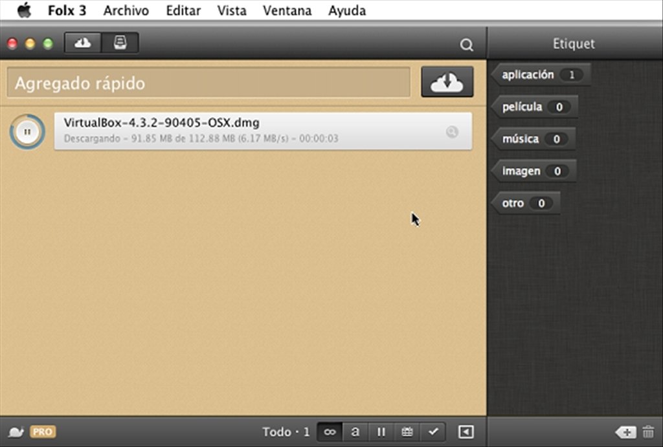Delete tag with trash icon
The height and width of the screenshot is (447, 663).
pyautogui.click(x=648, y=432)
